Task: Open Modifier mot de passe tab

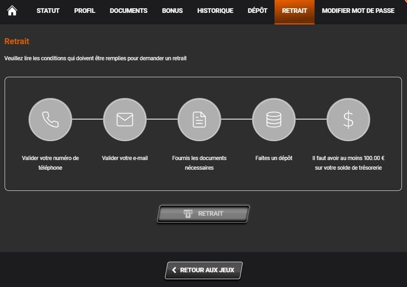Action: tap(358, 11)
